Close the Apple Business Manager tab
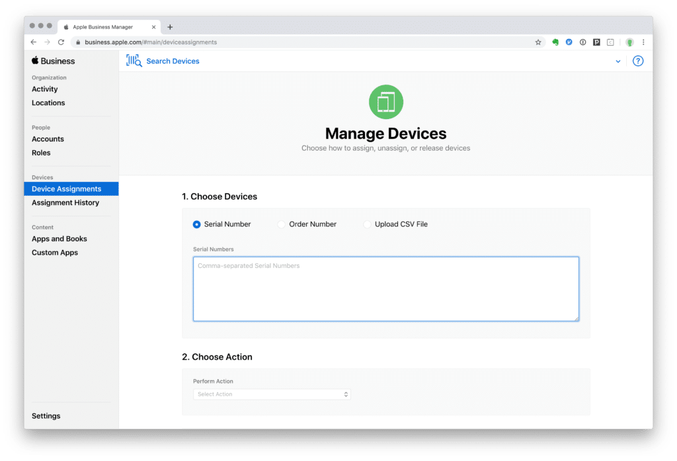 [153, 27]
